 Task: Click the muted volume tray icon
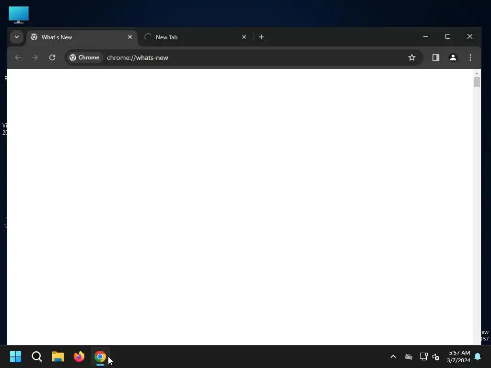[x=436, y=356]
